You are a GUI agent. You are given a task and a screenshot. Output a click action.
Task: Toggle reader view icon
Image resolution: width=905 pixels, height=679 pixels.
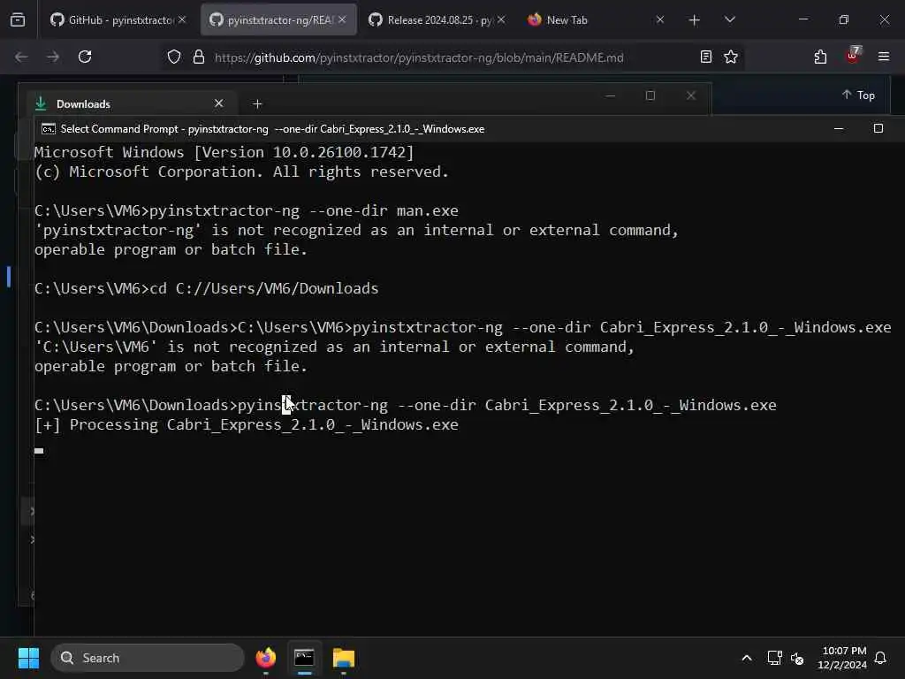click(706, 57)
